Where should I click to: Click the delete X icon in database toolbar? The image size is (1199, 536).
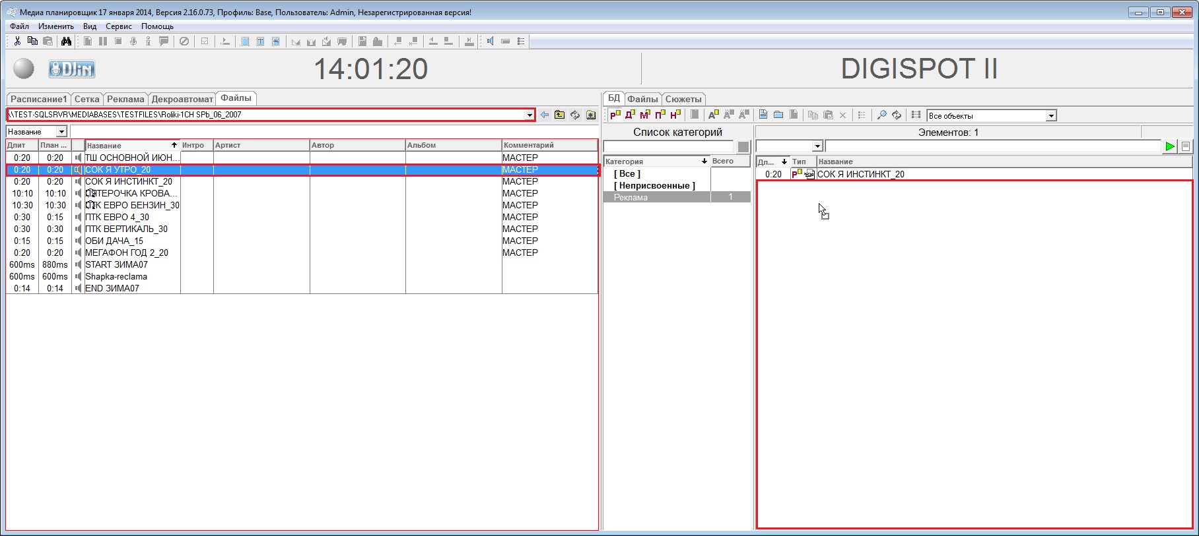coord(842,115)
